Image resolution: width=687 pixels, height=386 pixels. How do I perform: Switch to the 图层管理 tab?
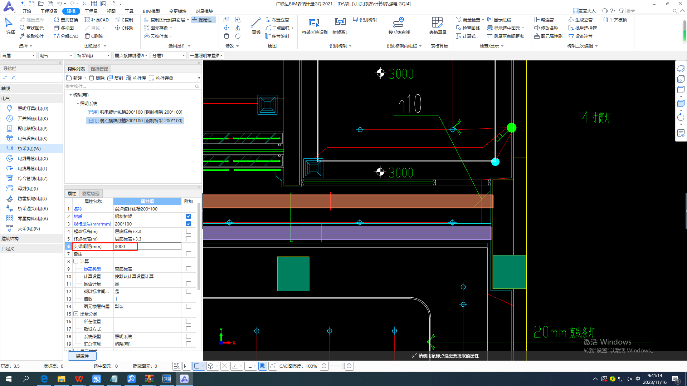[x=91, y=193]
